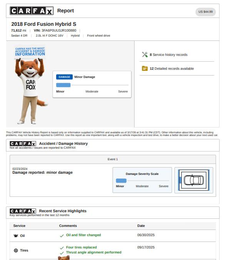Open the 8 Service history records link
Image resolution: width=228 pixels, height=260 pixels.
tap(168, 55)
